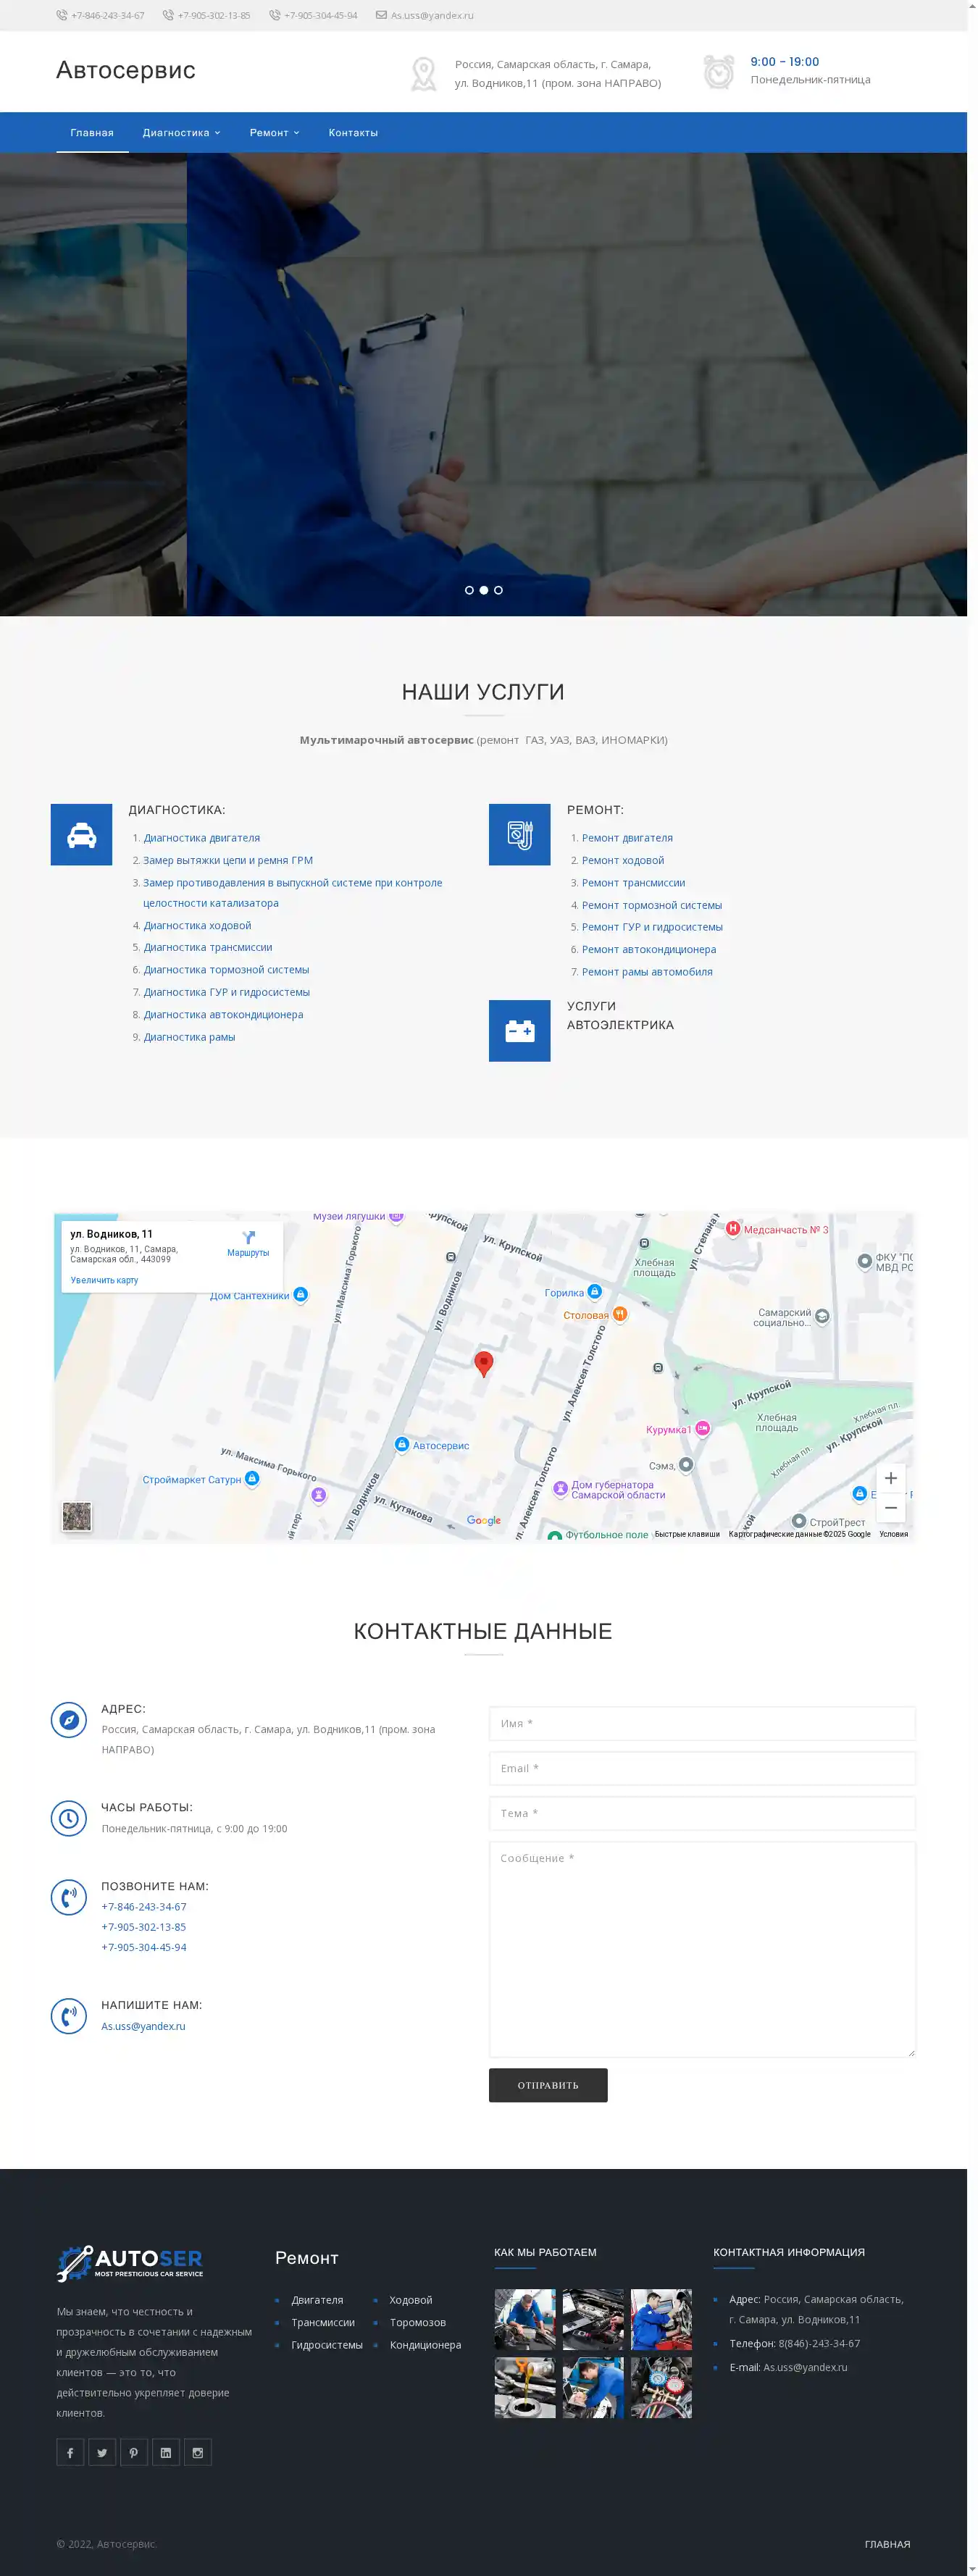Expand the Диагностика navigation dropdown
978x2576 pixels.
[x=181, y=133]
